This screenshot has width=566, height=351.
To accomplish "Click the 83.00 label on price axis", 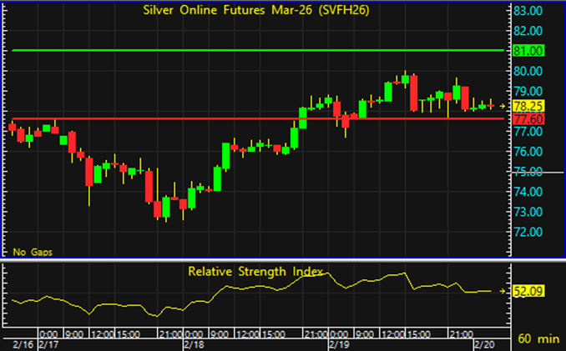I will 529,11.
